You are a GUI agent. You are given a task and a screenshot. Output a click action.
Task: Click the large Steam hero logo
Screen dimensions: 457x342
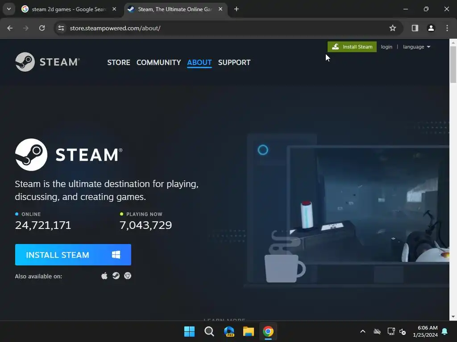click(69, 155)
